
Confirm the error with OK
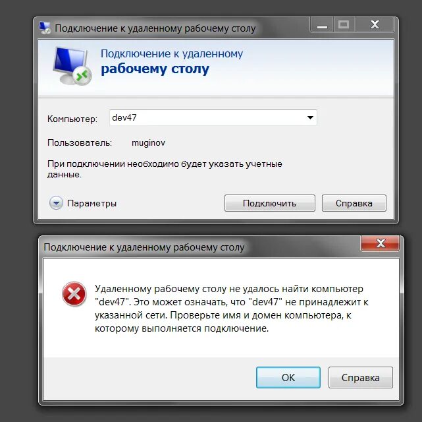coord(288,377)
